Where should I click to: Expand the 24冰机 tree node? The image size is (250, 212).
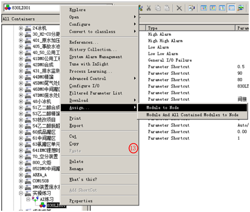point(21,28)
